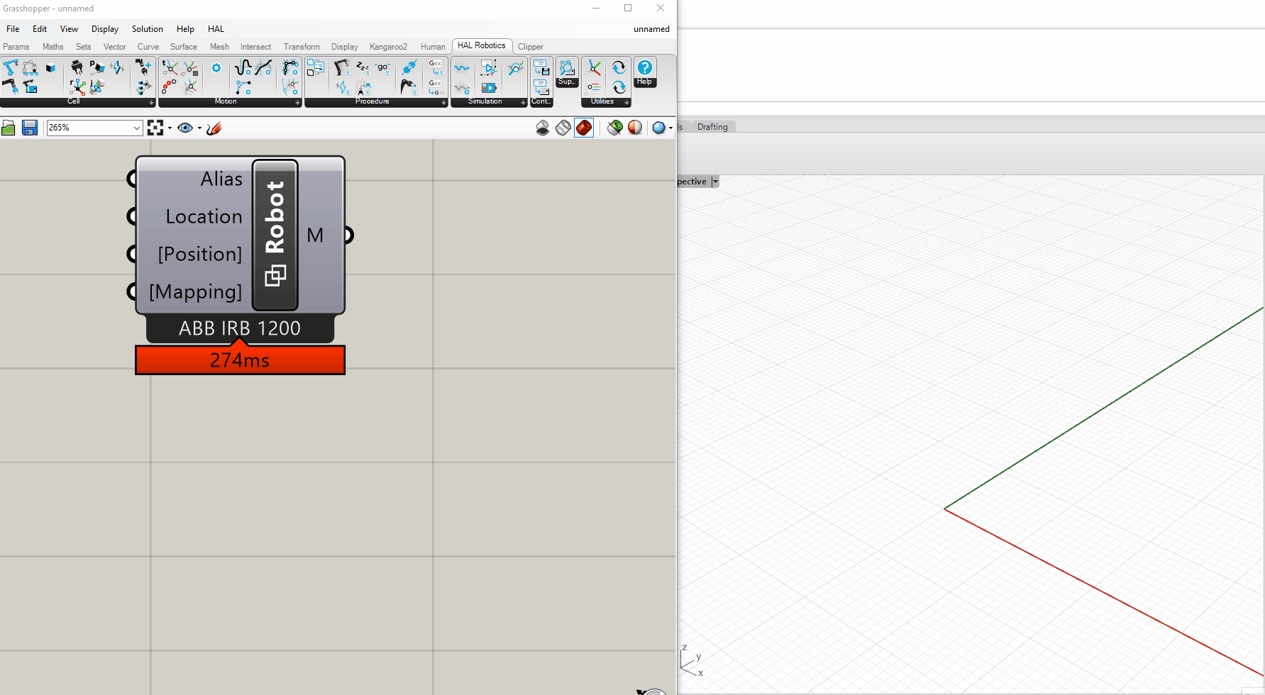Click the [Position] input label
The height and width of the screenshot is (695, 1265).
click(200, 254)
